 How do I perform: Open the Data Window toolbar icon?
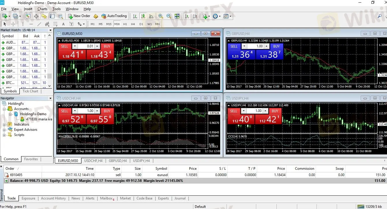[x=36, y=16]
